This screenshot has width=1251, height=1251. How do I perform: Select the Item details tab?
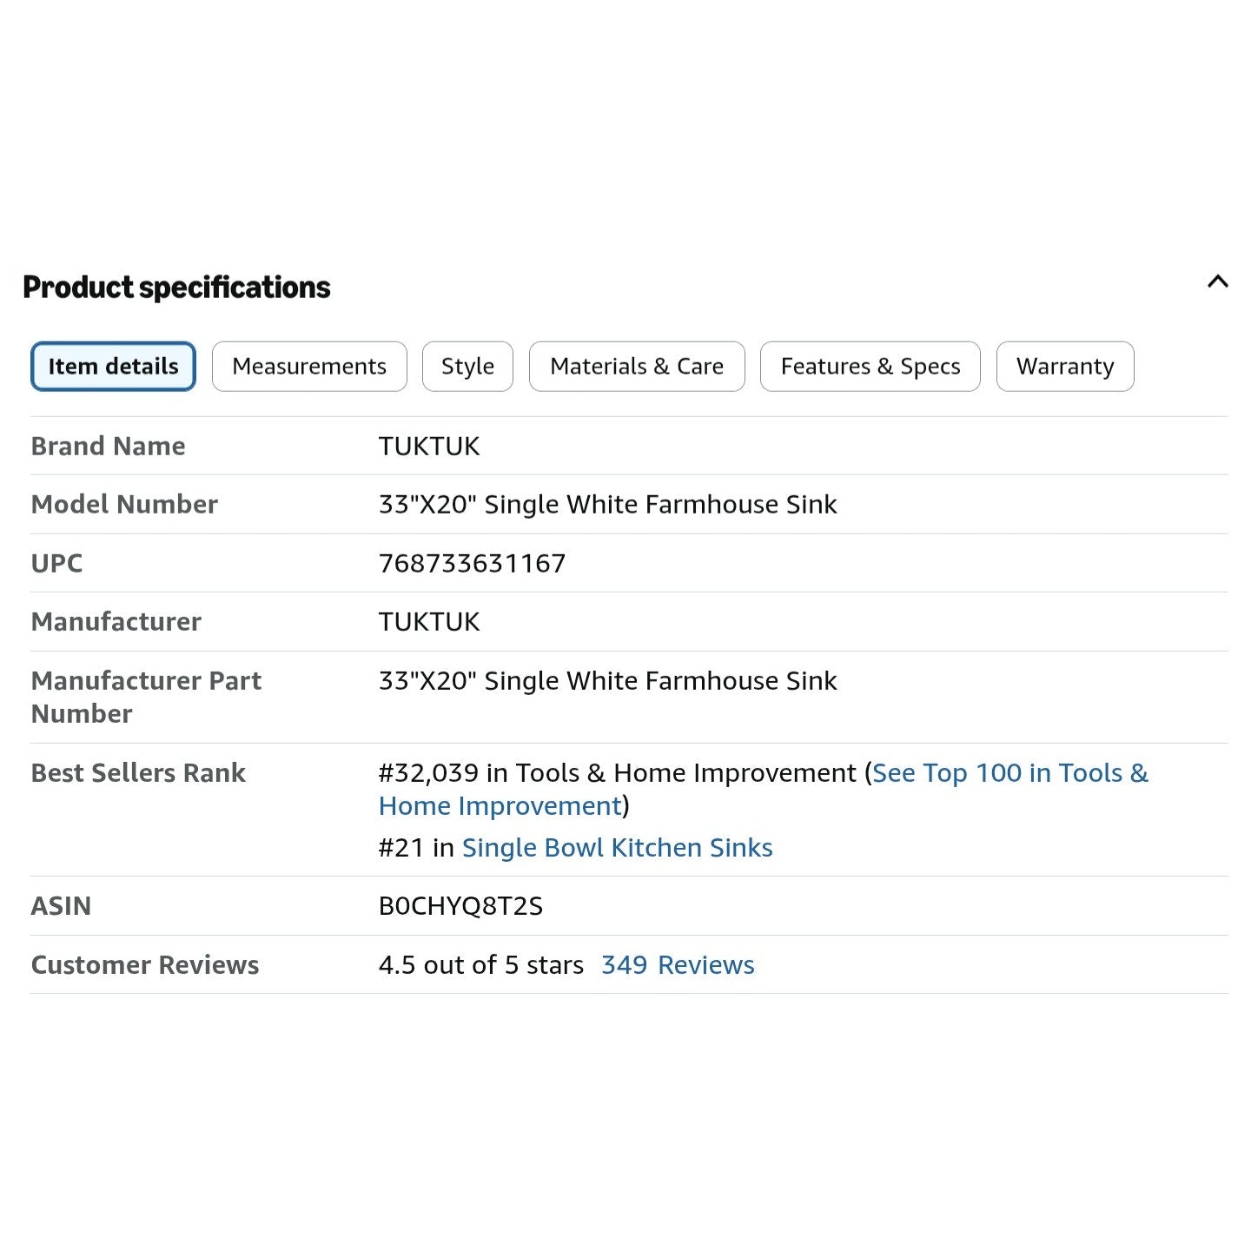click(x=113, y=367)
